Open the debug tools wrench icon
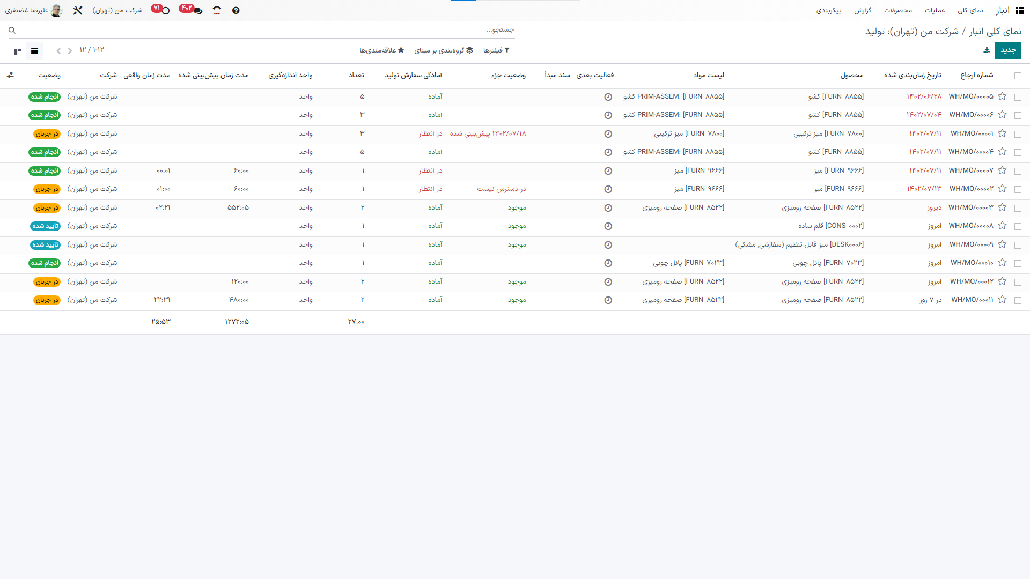 point(78,11)
